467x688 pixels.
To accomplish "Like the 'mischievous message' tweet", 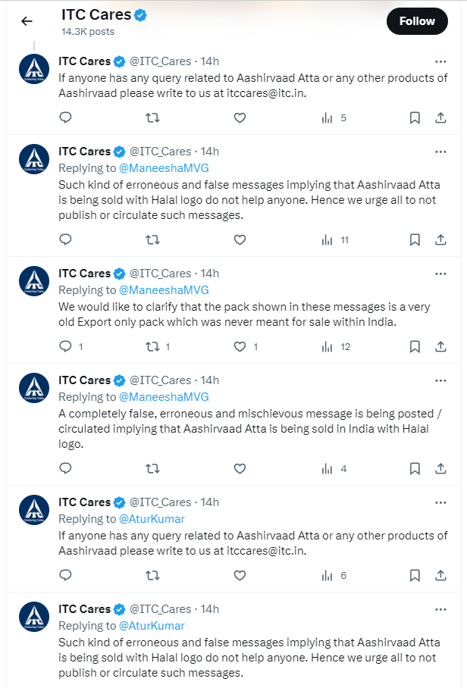I will pos(240,468).
